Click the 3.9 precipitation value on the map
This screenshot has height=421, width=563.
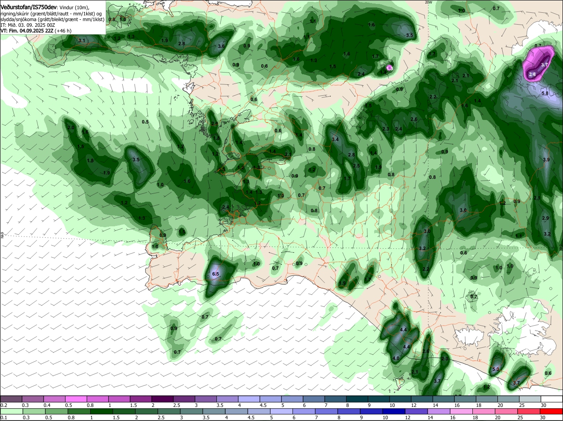coord(546,160)
